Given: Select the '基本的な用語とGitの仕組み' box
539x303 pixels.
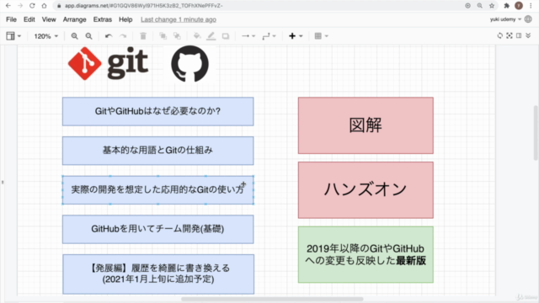Looking at the screenshot, I should click(x=158, y=151).
